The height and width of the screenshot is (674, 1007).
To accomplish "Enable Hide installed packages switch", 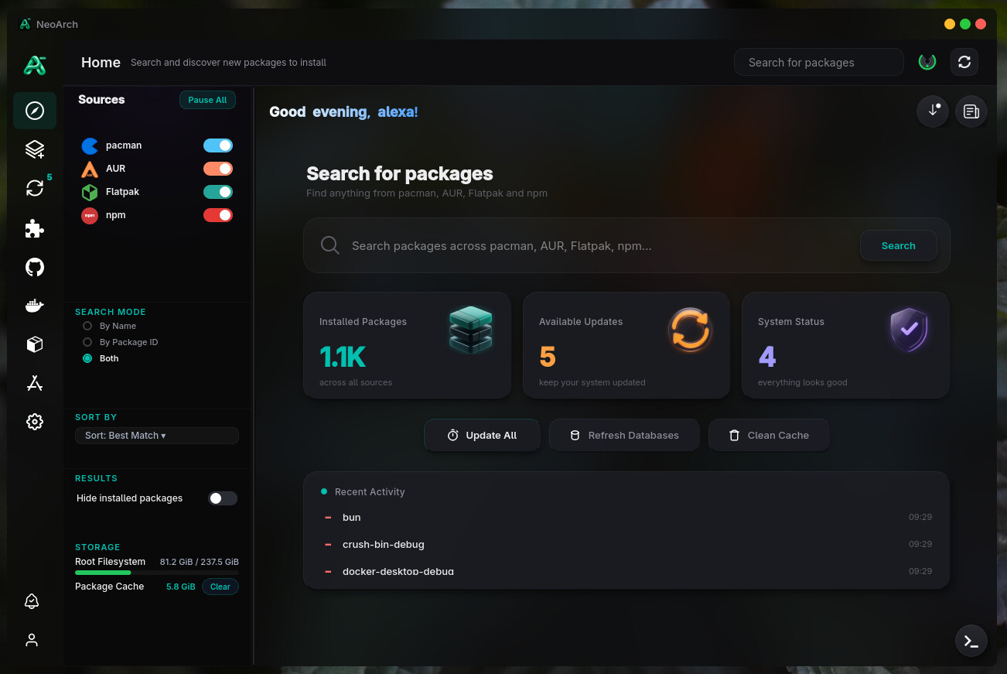I will [223, 498].
